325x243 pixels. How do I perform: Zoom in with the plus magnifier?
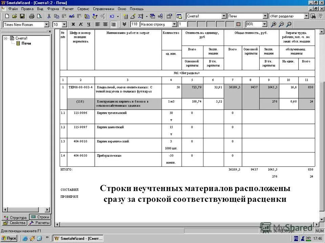pyautogui.click(x=274, y=24)
